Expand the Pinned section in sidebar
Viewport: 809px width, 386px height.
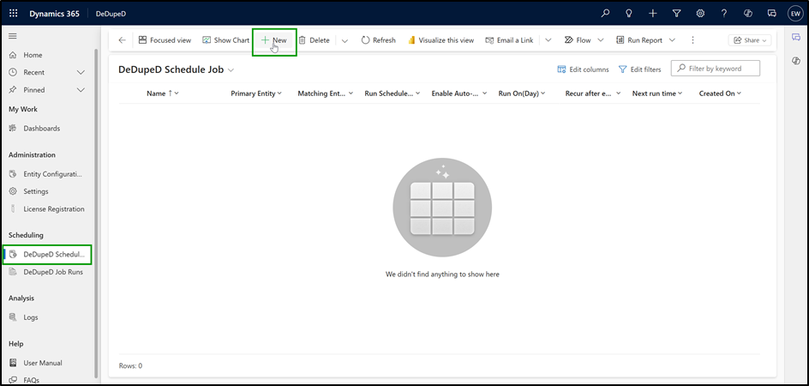(x=81, y=89)
